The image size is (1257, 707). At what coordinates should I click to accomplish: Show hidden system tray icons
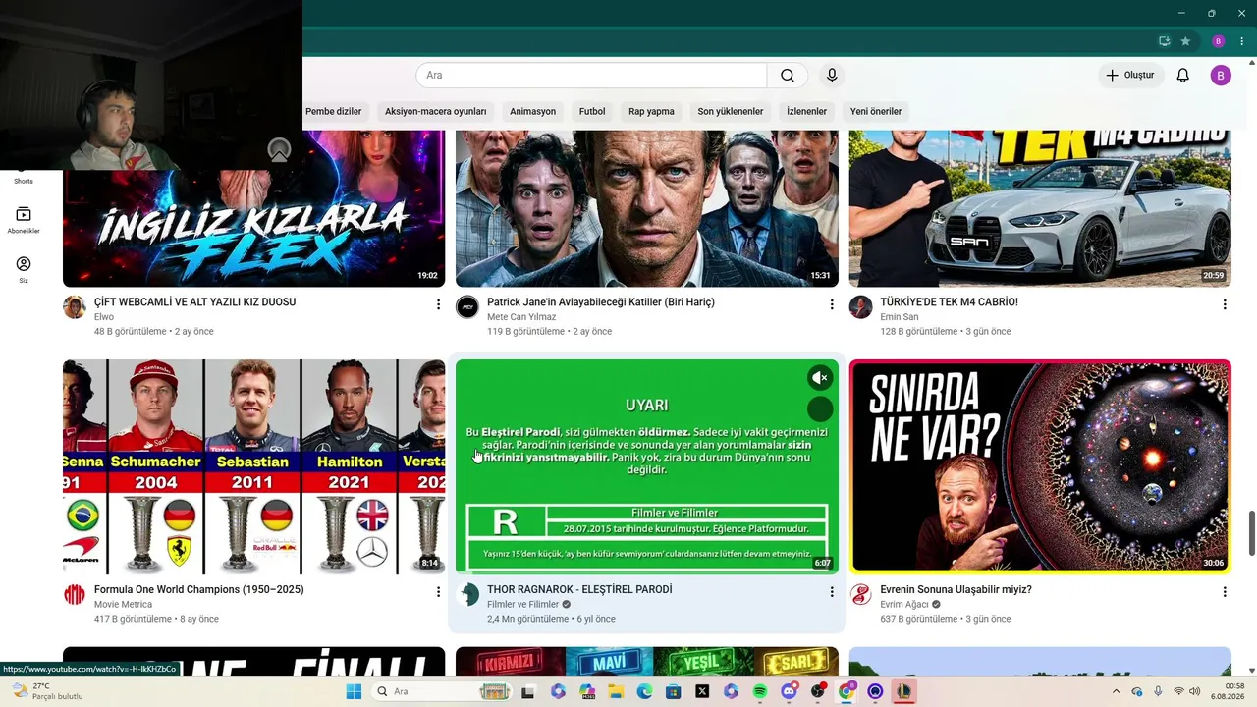tap(1116, 691)
